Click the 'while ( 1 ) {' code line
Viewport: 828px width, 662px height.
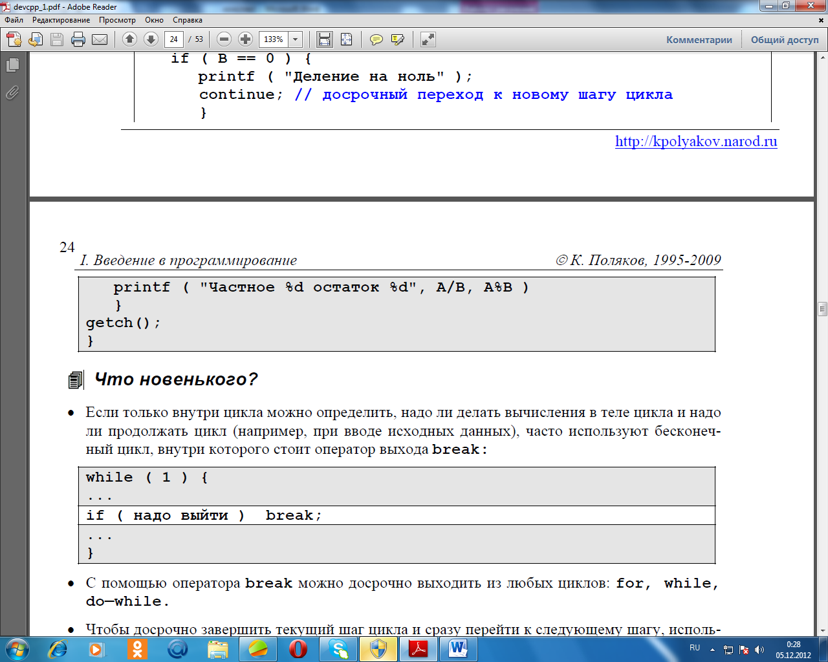click(x=147, y=478)
